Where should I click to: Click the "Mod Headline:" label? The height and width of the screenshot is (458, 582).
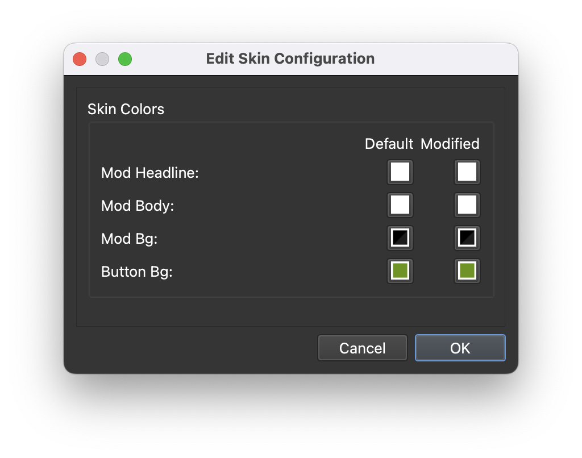(x=150, y=173)
